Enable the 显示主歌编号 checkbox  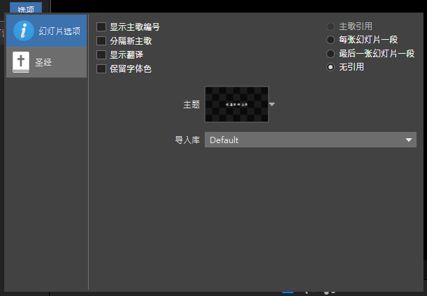point(102,27)
